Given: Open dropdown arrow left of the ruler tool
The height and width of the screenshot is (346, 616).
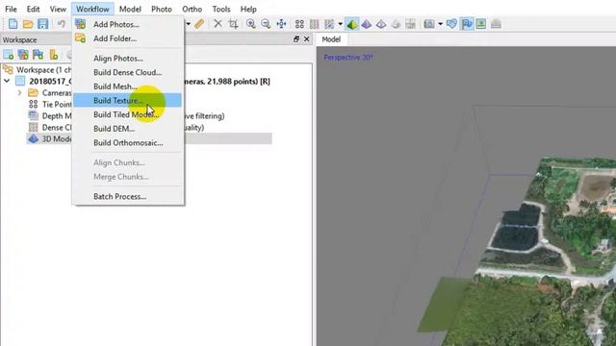Looking at the screenshot, I should (x=189, y=24).
